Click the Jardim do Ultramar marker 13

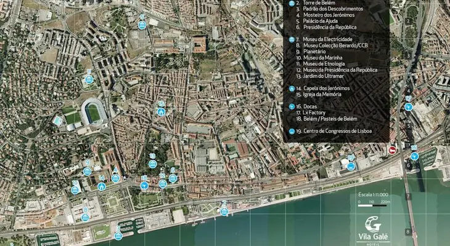(x=152, y=164)
